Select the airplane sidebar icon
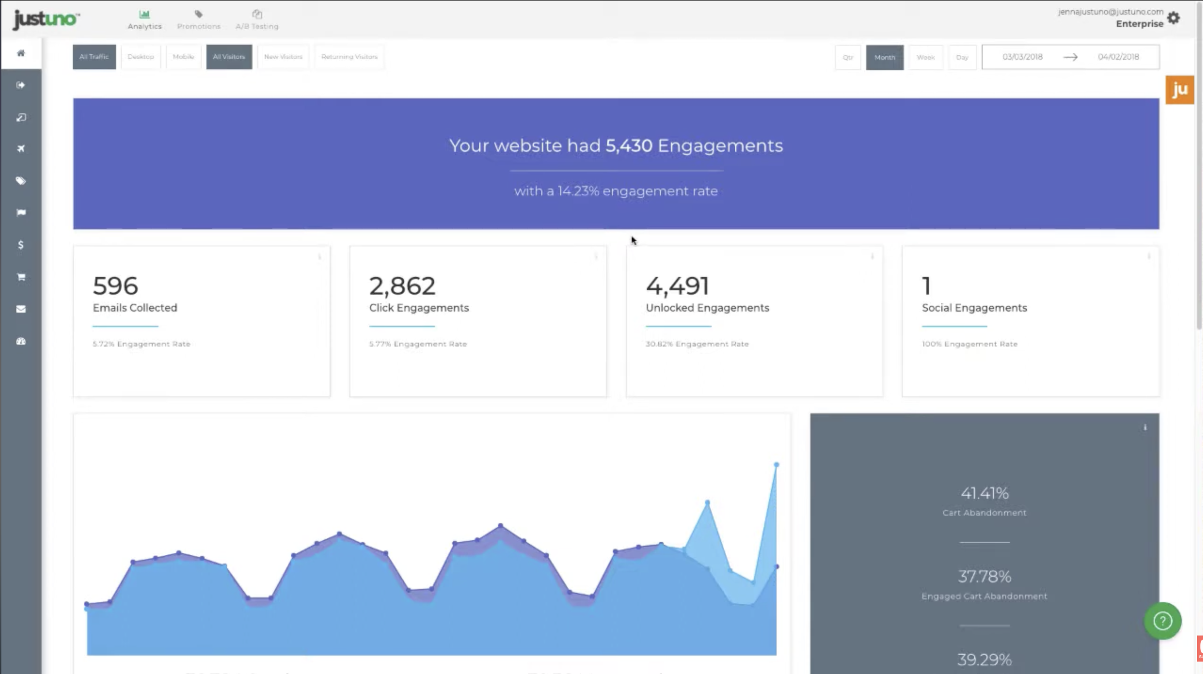 [x=21, y=149]
